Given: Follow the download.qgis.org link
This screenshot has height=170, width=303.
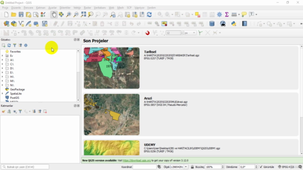Looking at the screenshot, I should [x=137, y=161].
